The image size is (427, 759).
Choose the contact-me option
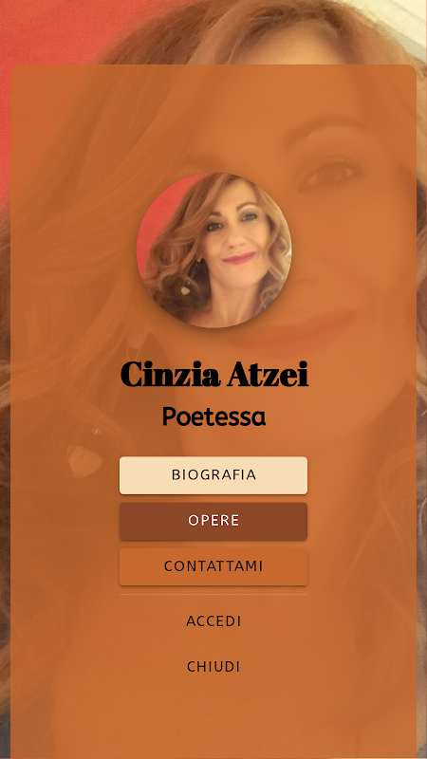coord(213,566)
